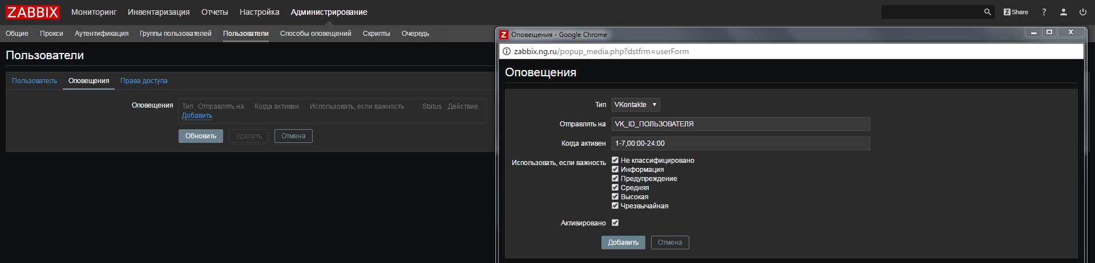Click the Отправлять на column header

(x=221, y=106)
